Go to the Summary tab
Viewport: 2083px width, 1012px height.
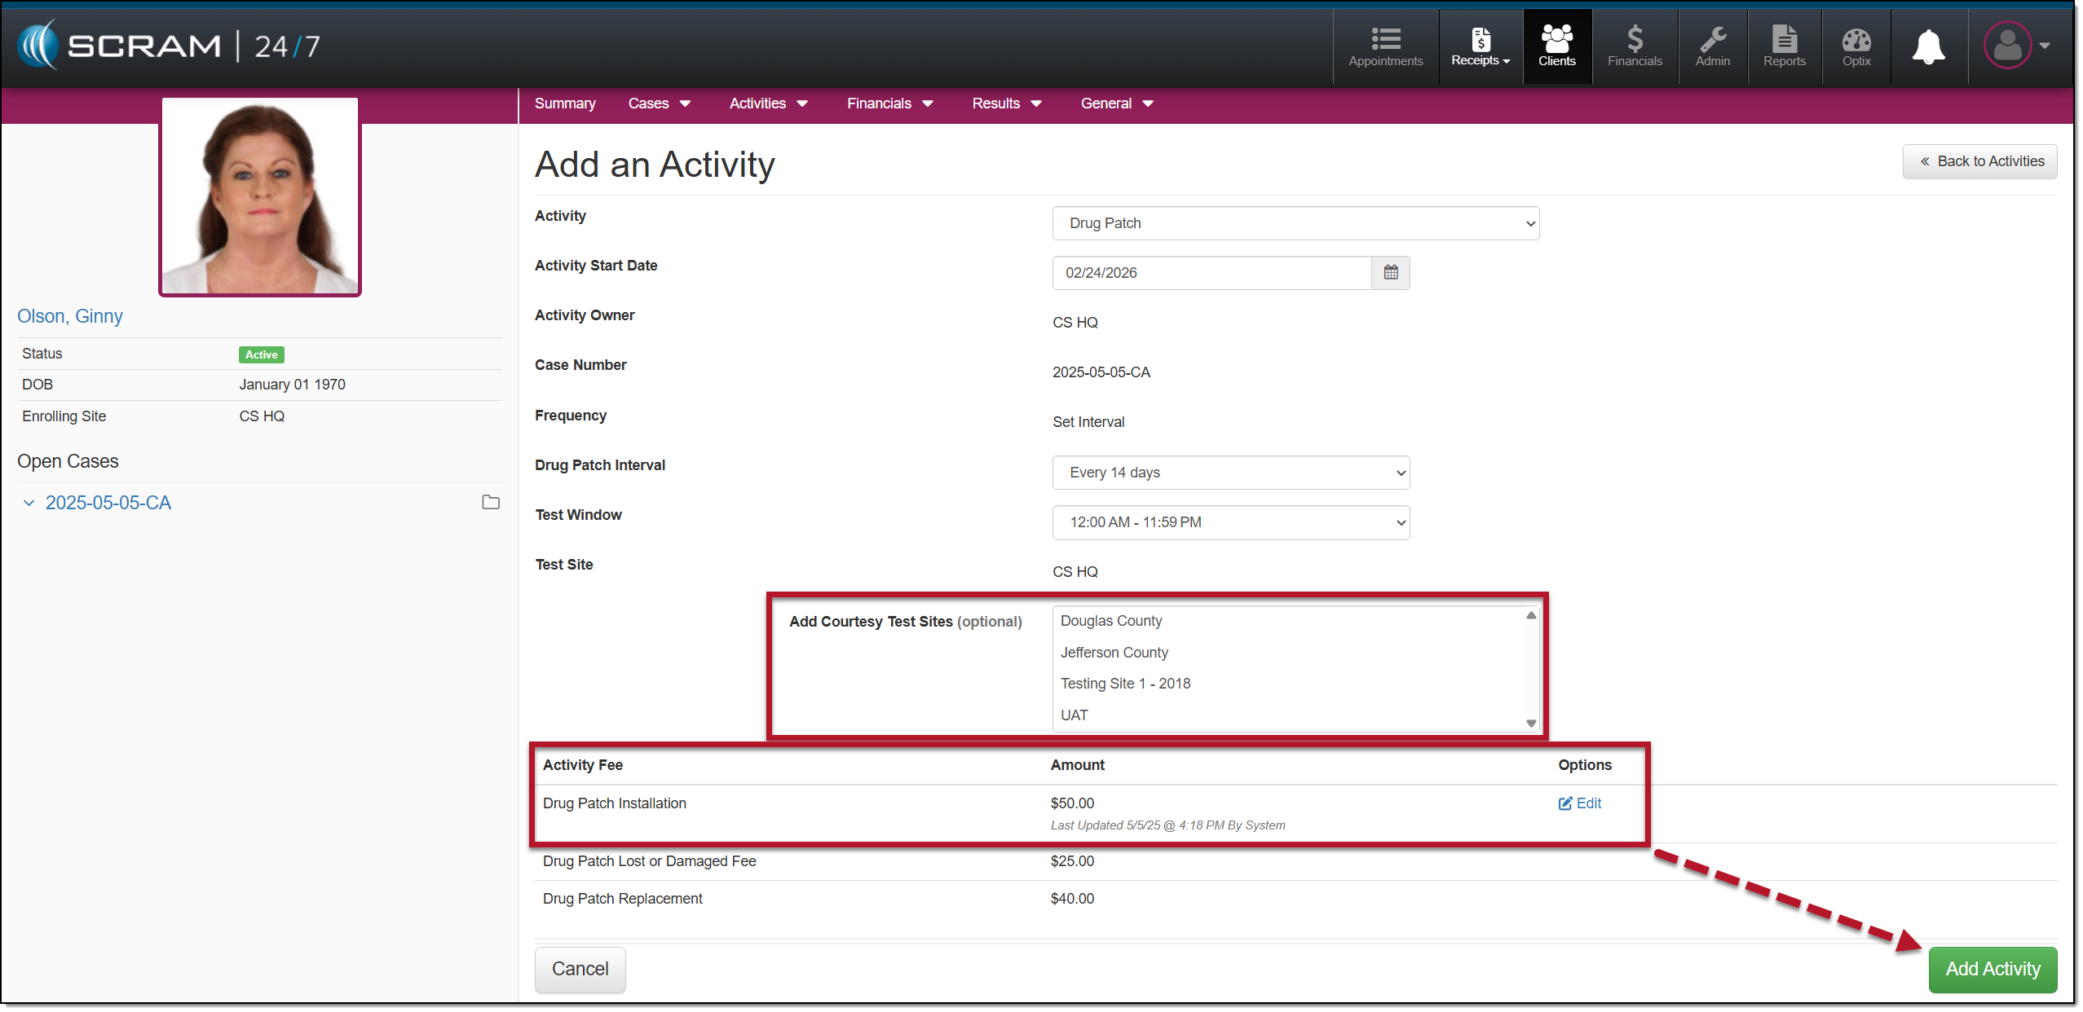click(564, 103)
